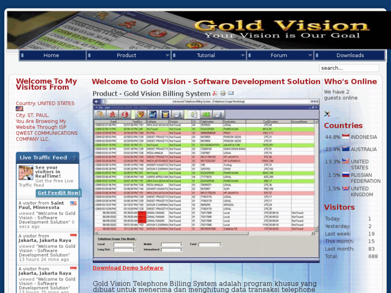Expand the Product dropdown arrow

pos(167,55)
